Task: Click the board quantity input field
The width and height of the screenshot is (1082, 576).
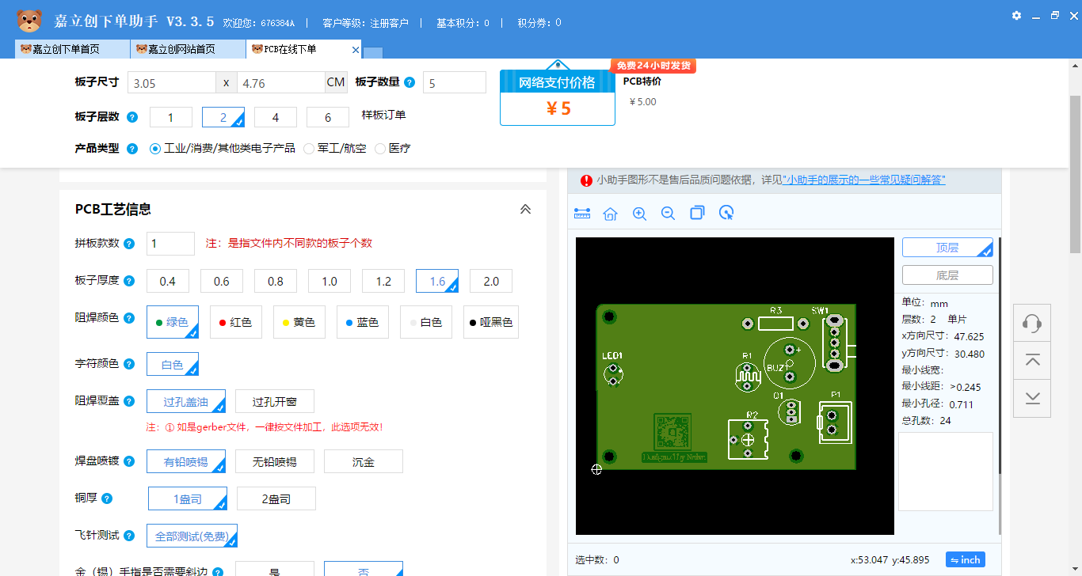Action: 454,81
